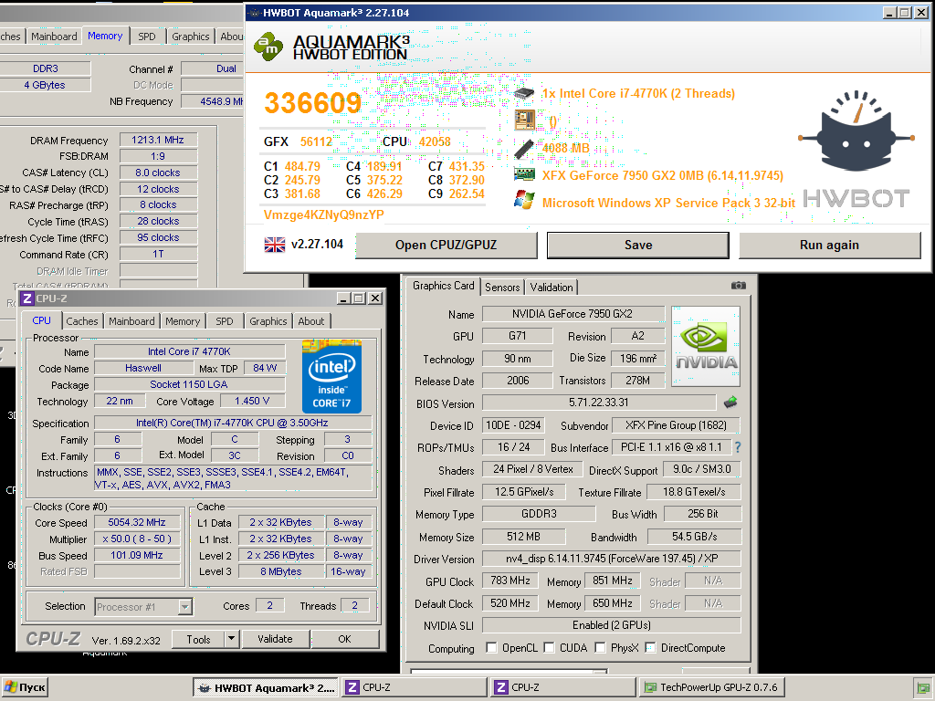
Task: Open the Processor #1 selection dropdown
Action: (184, 607)
